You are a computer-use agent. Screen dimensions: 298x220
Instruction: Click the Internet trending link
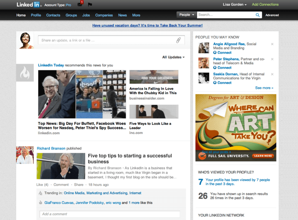coord(135,193)
